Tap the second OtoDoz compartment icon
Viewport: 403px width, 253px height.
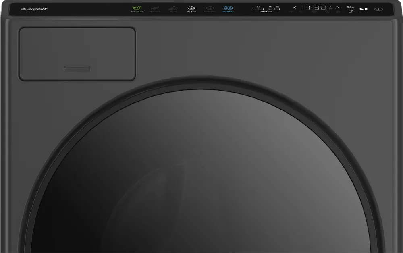(x=274, y=8)
